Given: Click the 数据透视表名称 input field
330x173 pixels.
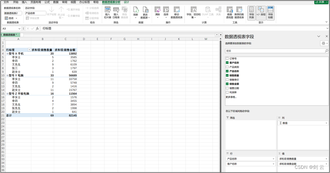Looking at the screenshot, I should pos(13,13).
